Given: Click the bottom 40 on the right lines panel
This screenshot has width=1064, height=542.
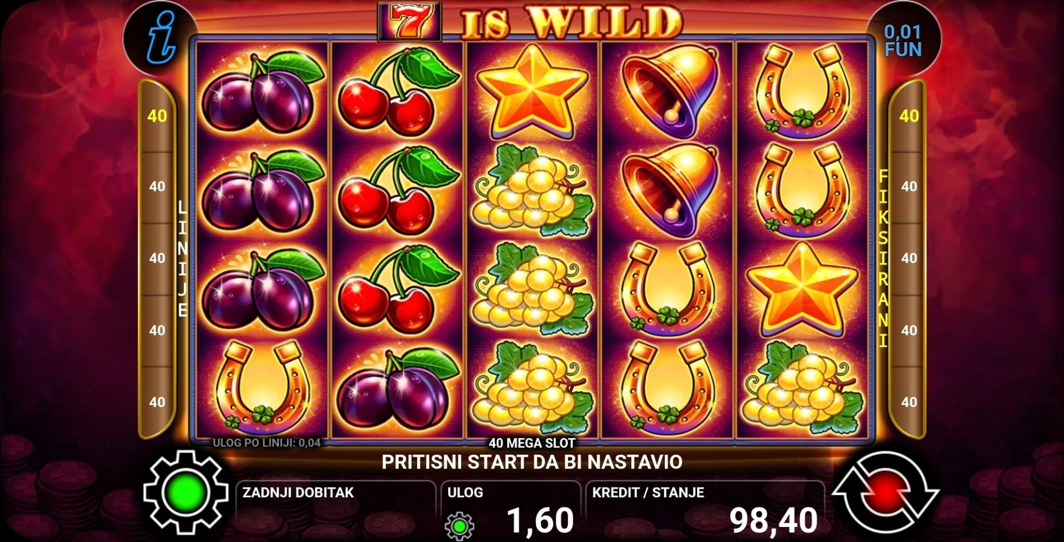Looking at the screenshot, I should 909,402.
